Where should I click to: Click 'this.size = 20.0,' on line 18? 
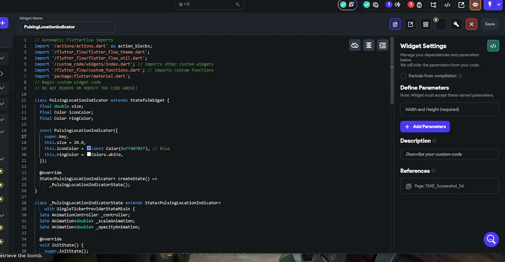coord(65,143)
